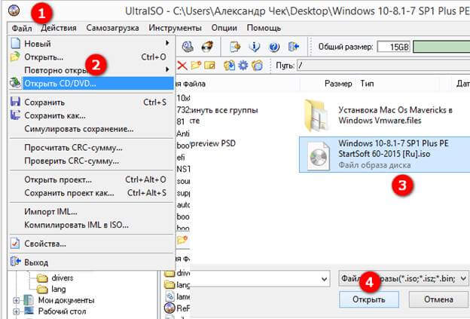The height and width of the screenshot is (319, 470).
Task: Choose Просчитать CRC-сумму... in the menu
Action: pos(73,148)
